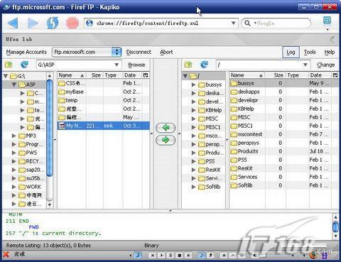Image resolution: width=341 pixels, height=262 pixels.
Task: Click the Abort button
Action: 166,52
